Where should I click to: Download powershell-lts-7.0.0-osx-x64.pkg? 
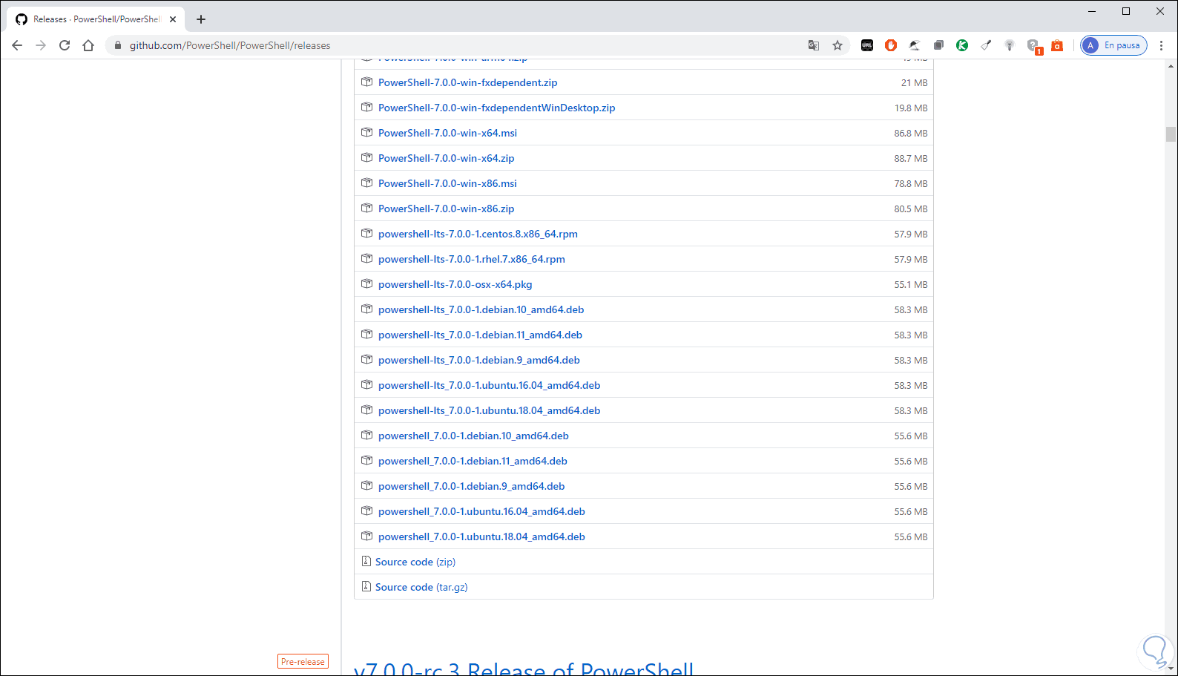click(455, 284)
